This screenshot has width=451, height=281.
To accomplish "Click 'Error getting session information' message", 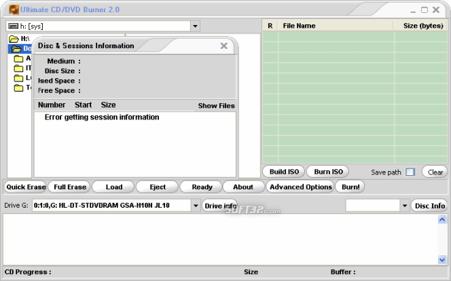I will 102,117.
